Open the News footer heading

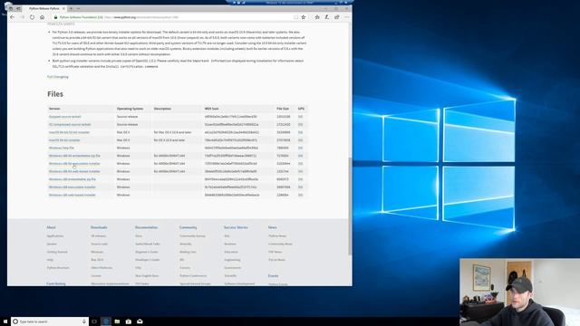(272, 227)
